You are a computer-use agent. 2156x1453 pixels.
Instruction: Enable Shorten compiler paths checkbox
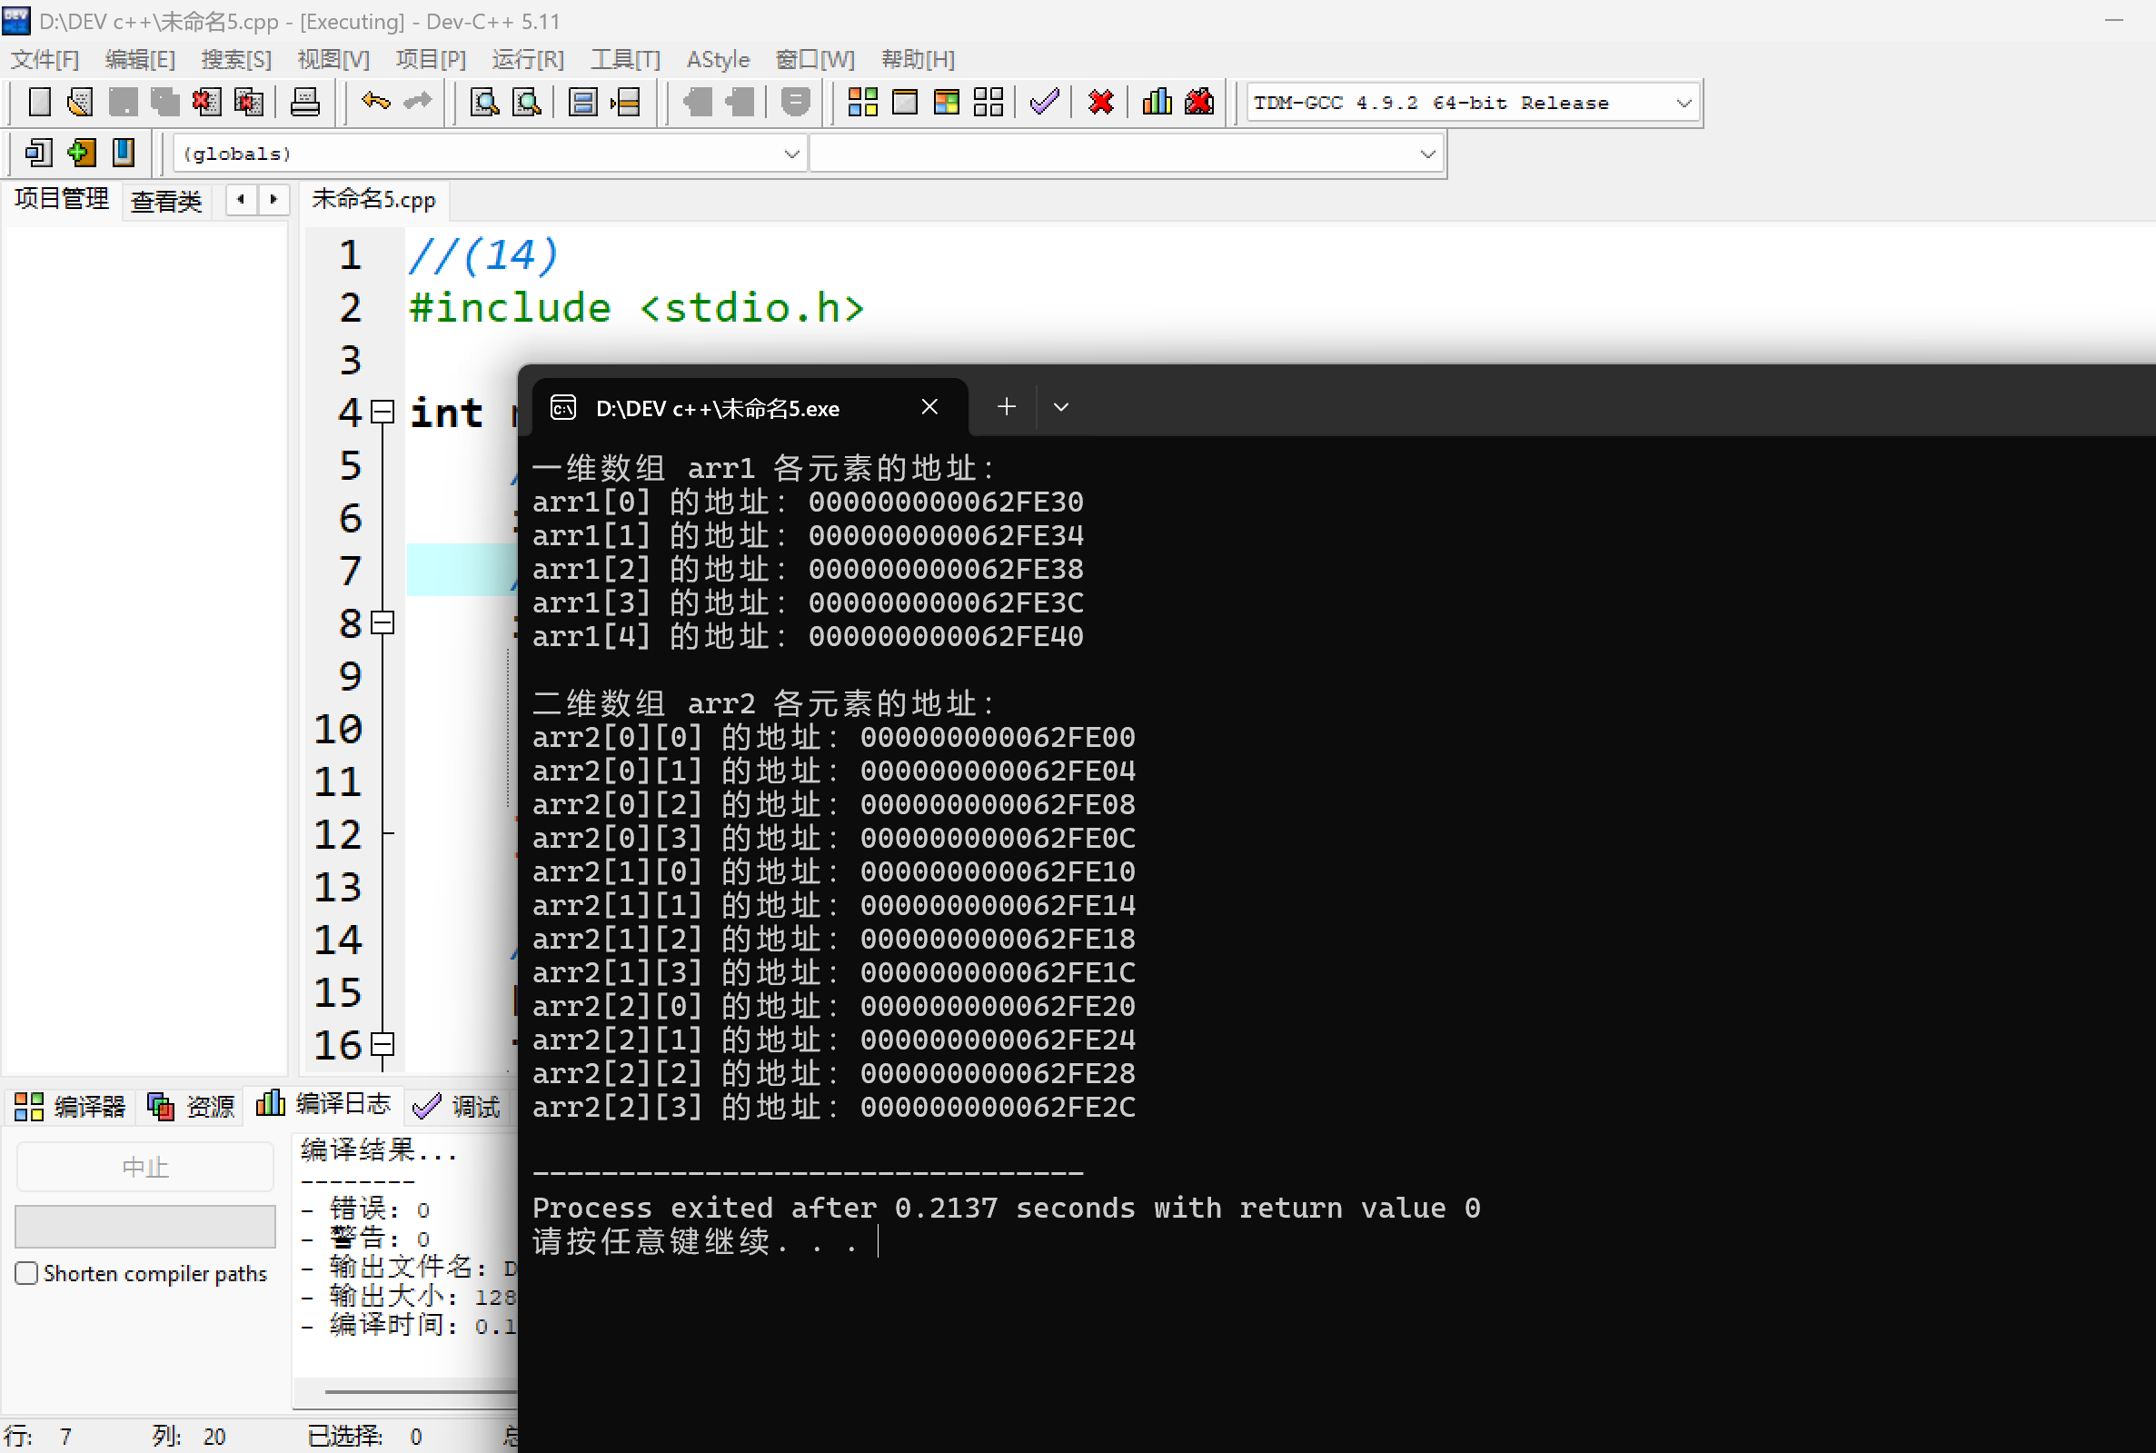click(27, 1273)
